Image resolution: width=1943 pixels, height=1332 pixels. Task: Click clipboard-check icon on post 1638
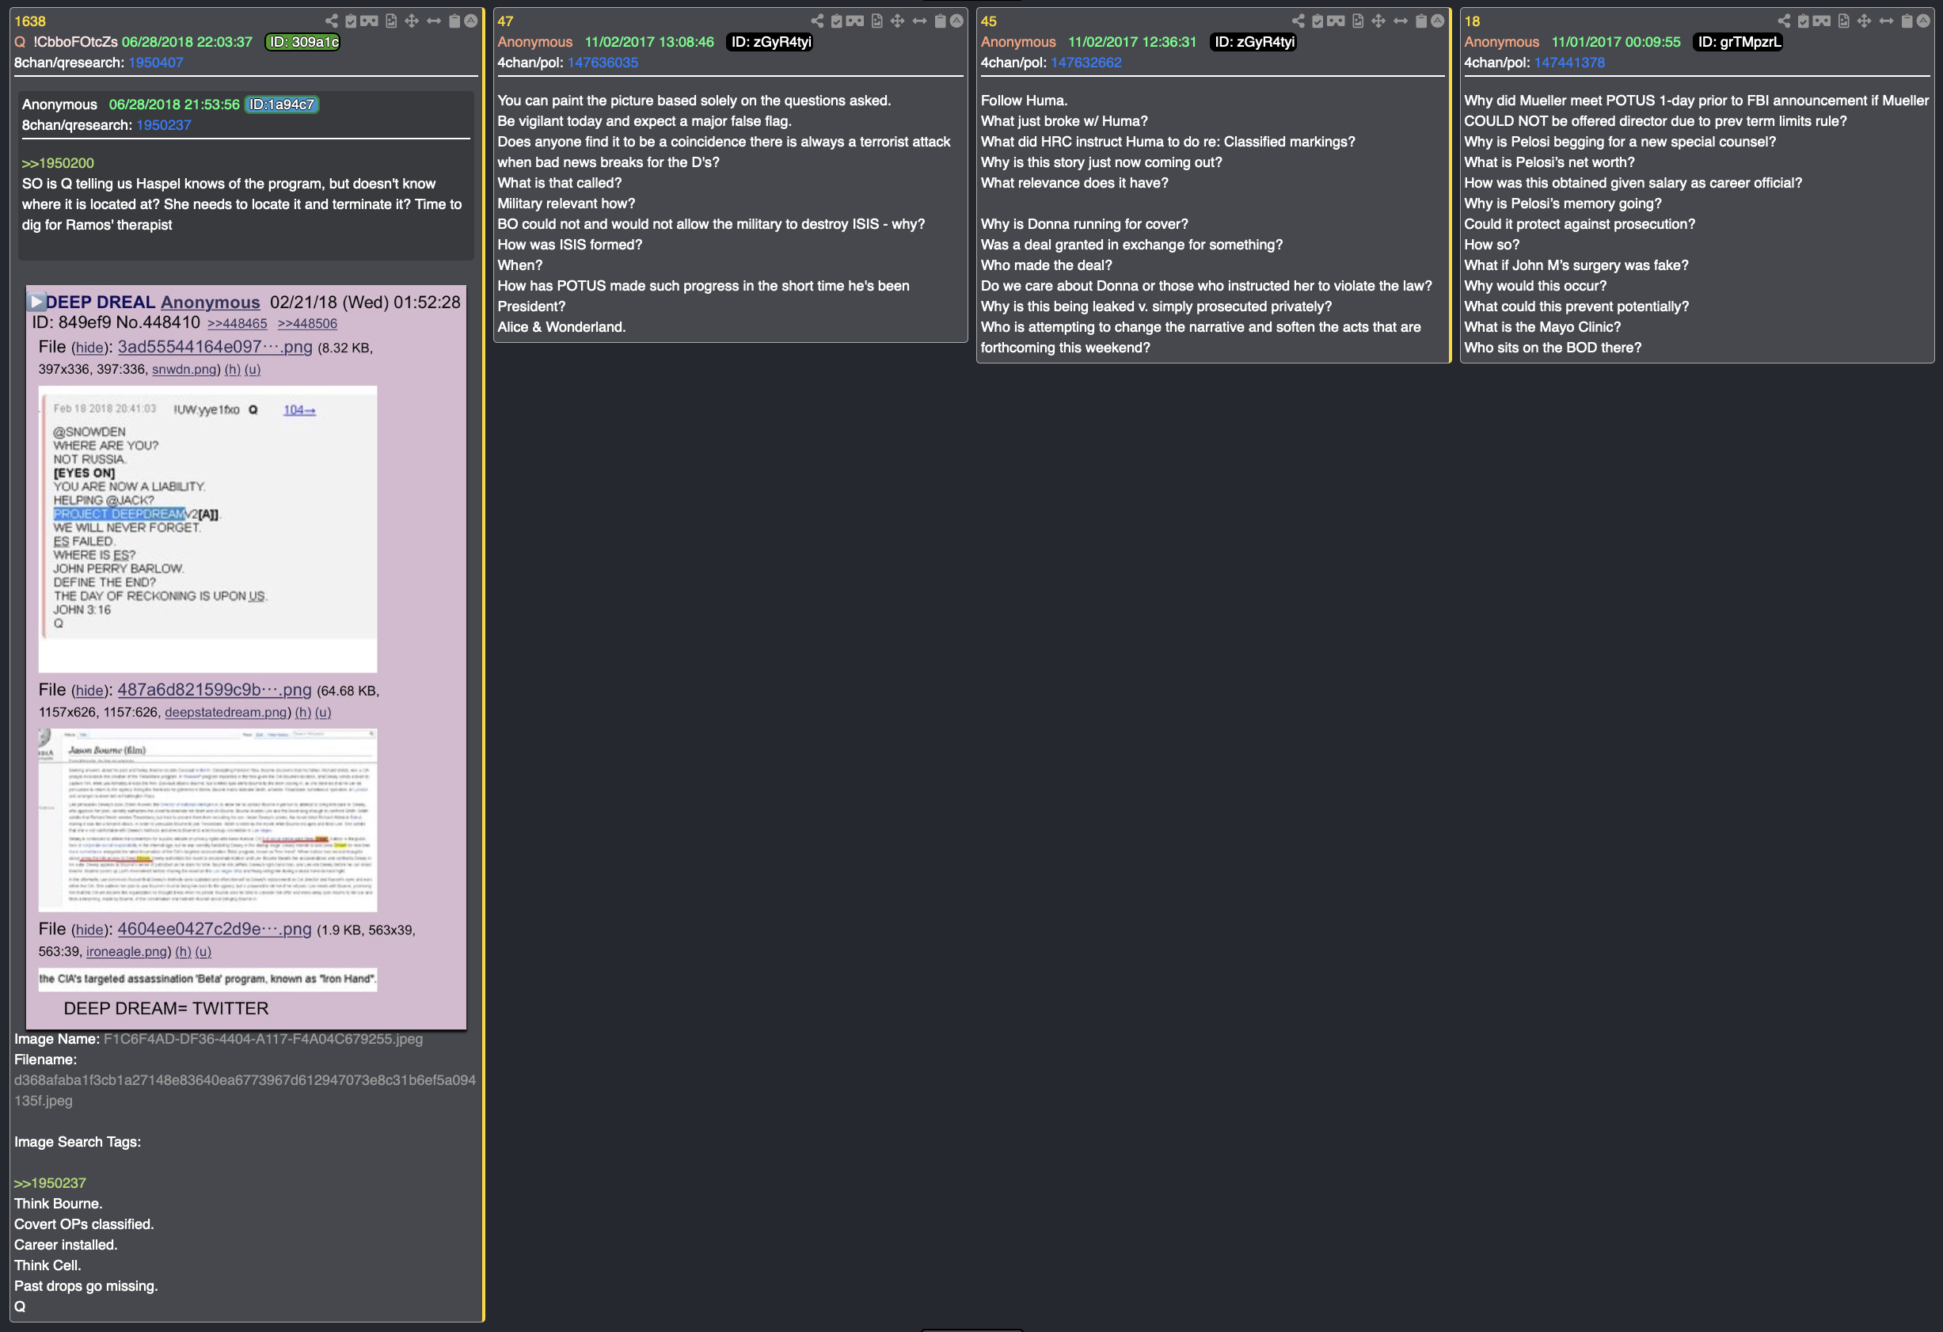pyautogui.click(x=351, y=21)
